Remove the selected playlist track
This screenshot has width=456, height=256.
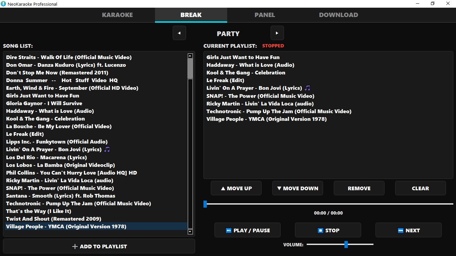point(359,188)
